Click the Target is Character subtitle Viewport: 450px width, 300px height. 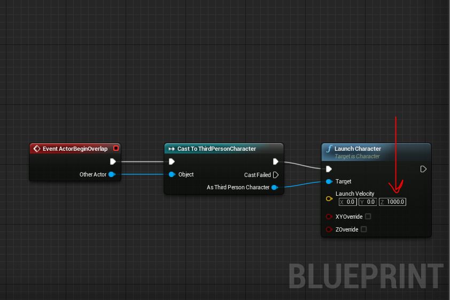point(357,156)
